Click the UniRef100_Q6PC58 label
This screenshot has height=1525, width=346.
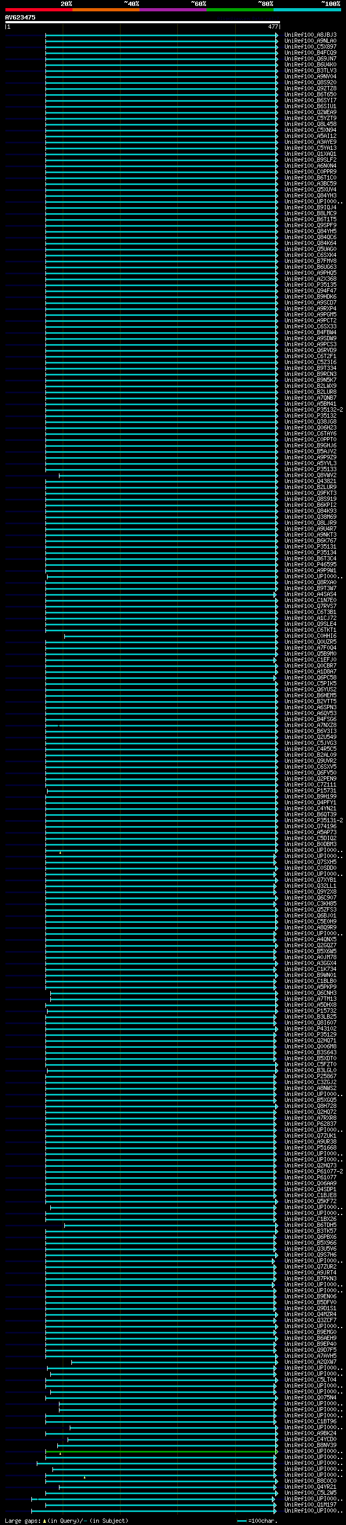[310, 677]
